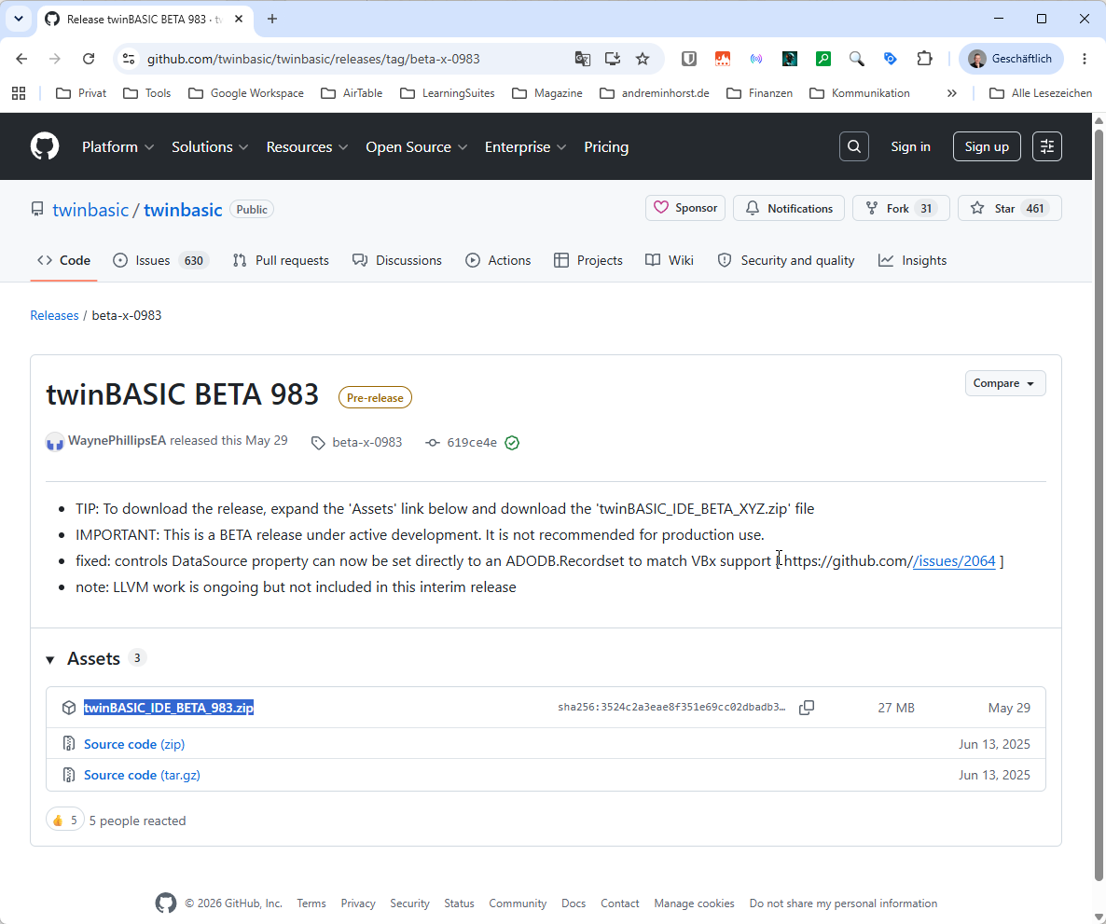This screenshot has width=1106, height=924.
Task: Expand the Open Source menu
Action: click(x=416, y=146)
